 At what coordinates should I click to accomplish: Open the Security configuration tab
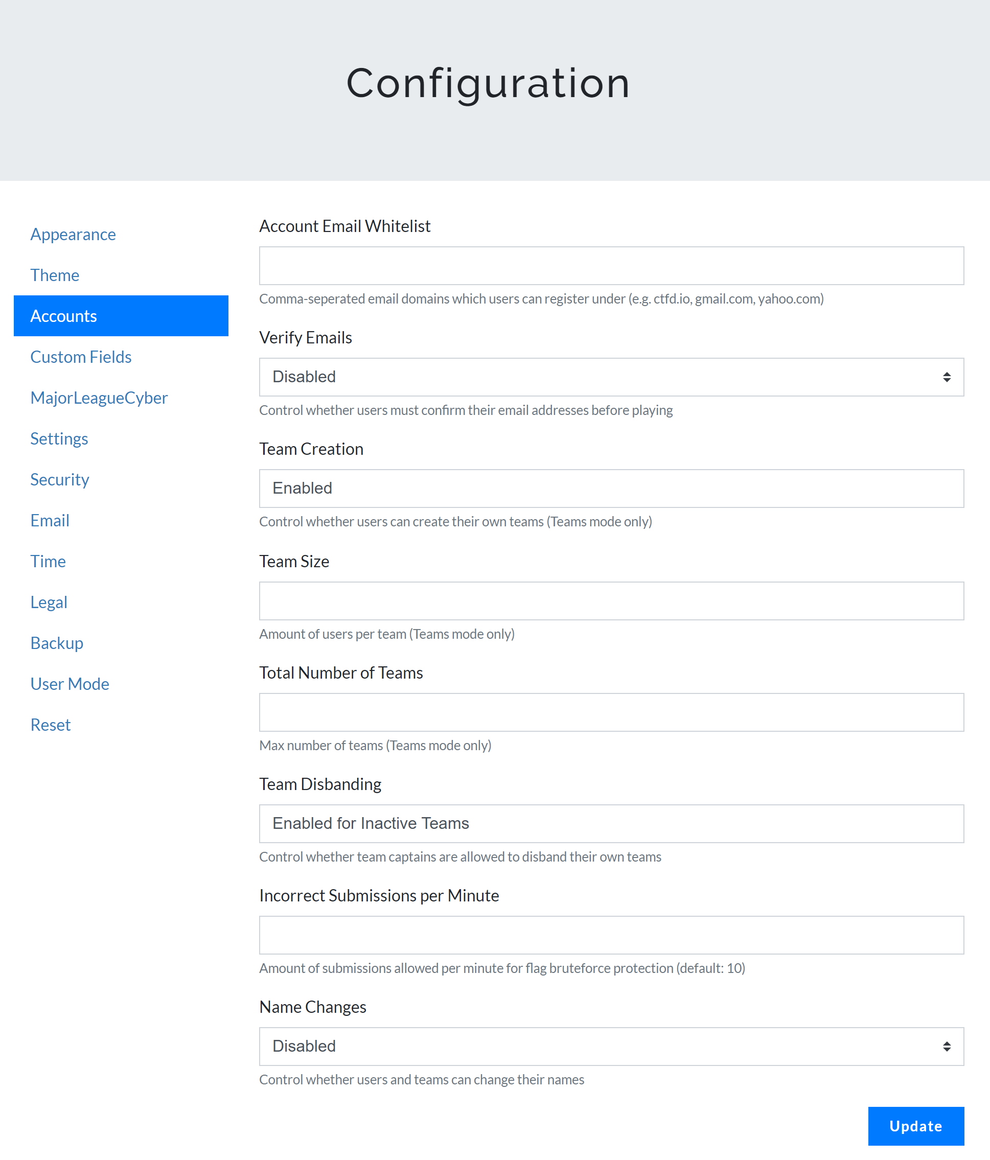59,479
